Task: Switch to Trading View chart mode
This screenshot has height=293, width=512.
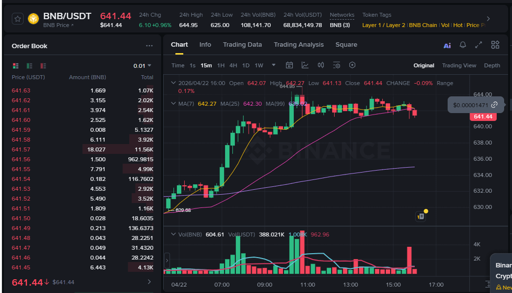Action: pyautogui.click(x=459, y=66)
